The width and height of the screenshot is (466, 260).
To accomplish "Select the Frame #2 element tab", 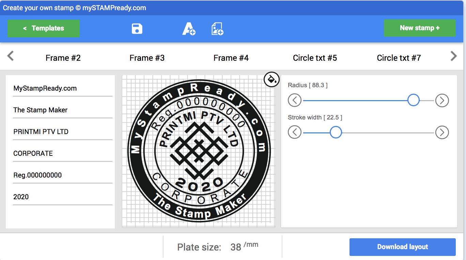I will click(63, 58).
